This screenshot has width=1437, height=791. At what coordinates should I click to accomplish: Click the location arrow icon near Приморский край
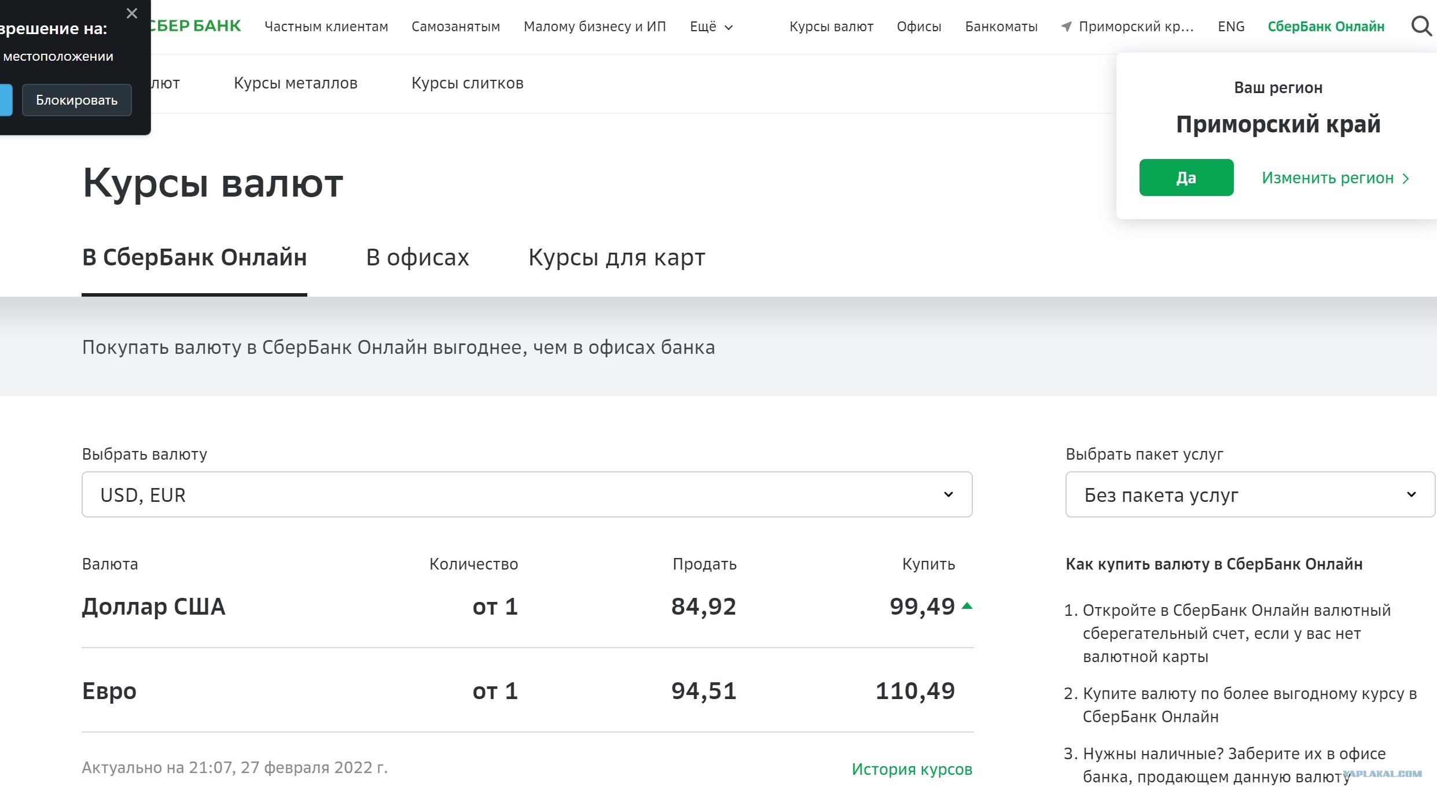1066,27
